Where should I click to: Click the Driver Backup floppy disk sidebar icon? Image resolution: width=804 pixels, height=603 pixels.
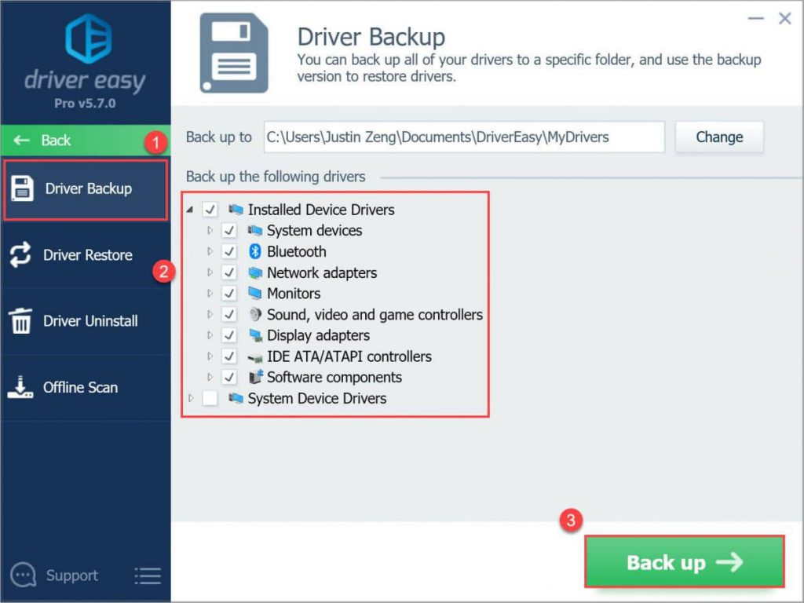point(22,188)
